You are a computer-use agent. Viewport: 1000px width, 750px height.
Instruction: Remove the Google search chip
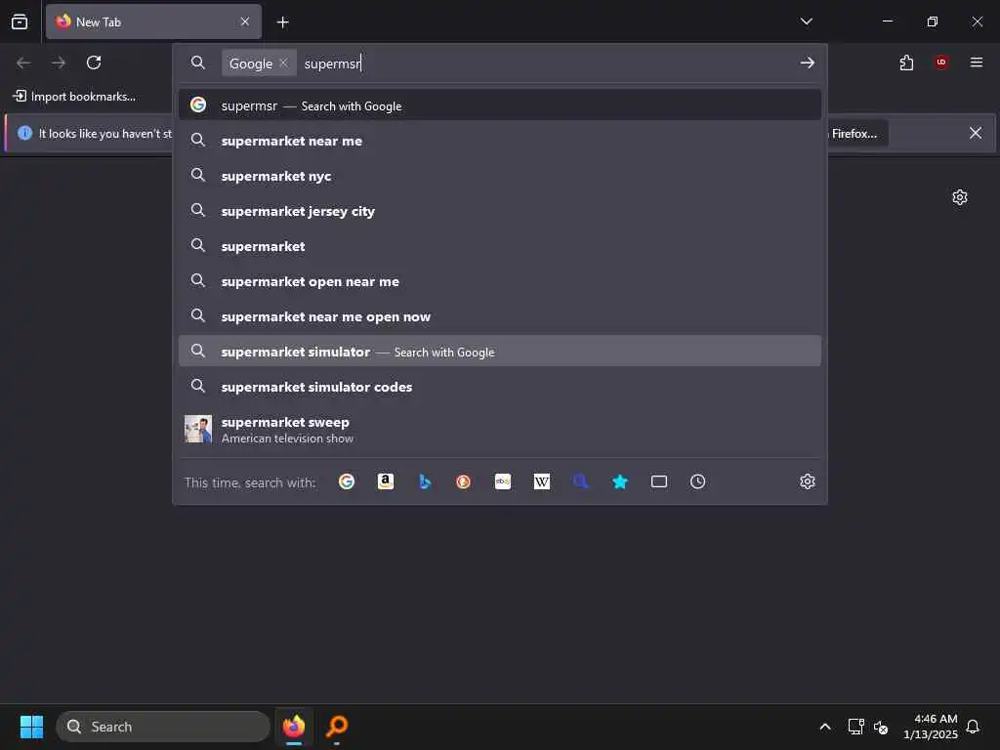pos(283,62)
